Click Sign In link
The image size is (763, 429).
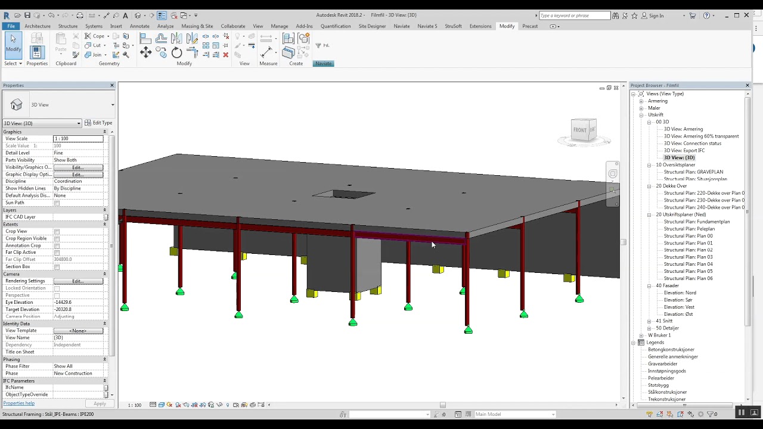(x=656, y=15)
